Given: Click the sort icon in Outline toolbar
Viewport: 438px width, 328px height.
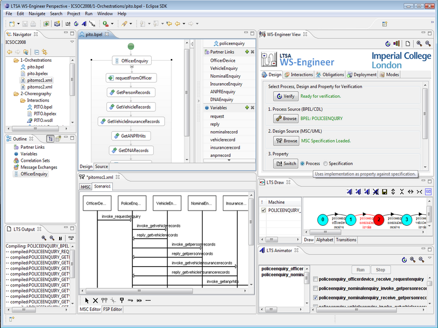Looking at the screenshot, I should coord(50,139).
